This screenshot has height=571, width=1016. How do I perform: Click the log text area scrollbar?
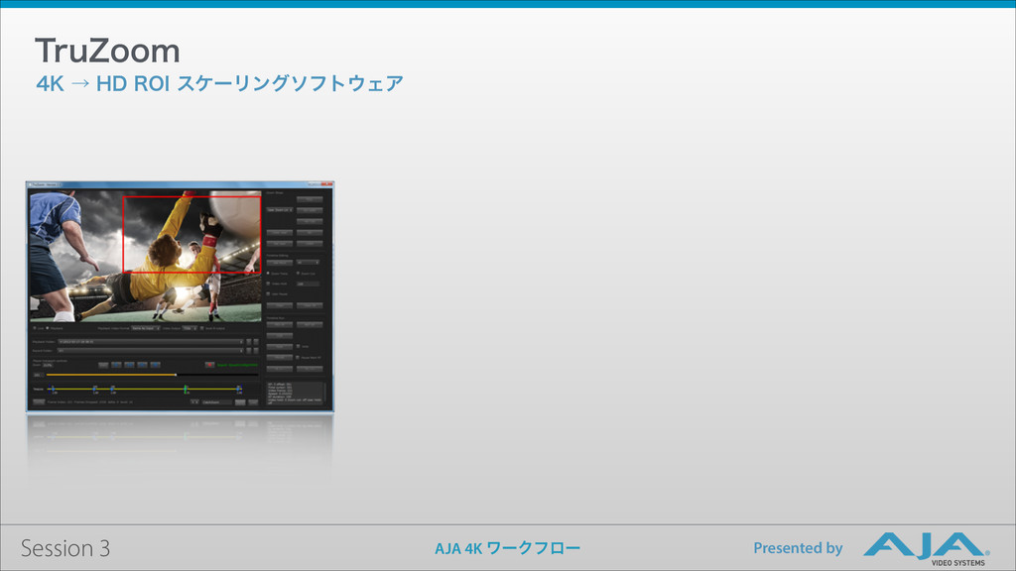click(324, 394)
